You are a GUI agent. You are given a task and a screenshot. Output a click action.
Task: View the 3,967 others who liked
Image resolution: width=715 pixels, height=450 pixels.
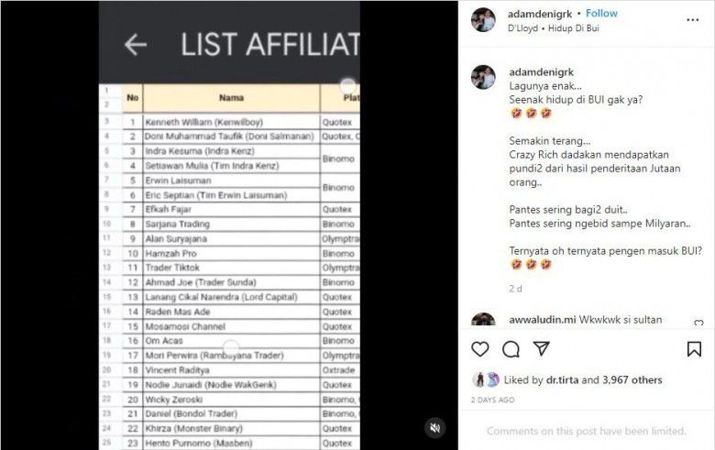click(x=632, y=379)
